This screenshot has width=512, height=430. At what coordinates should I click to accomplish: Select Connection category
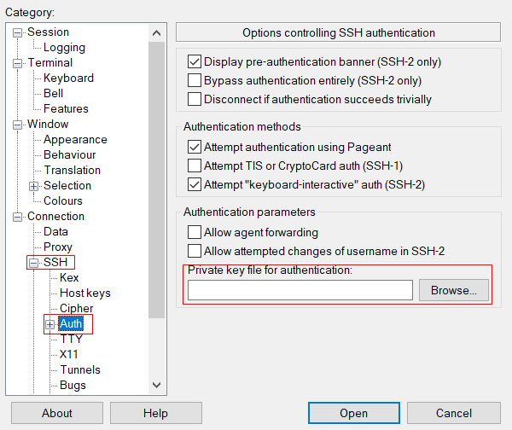point(55,216)
